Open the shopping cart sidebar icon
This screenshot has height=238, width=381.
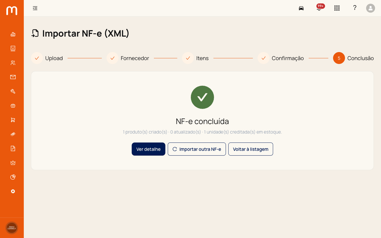(x=13, y=120)
